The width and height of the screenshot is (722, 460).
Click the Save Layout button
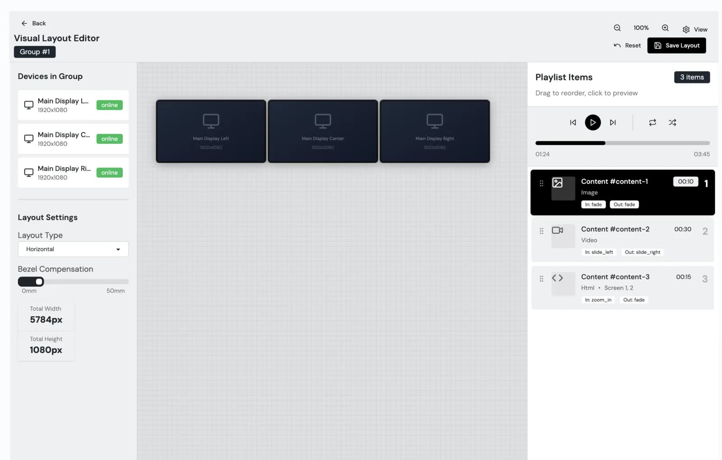pos(676,46)
